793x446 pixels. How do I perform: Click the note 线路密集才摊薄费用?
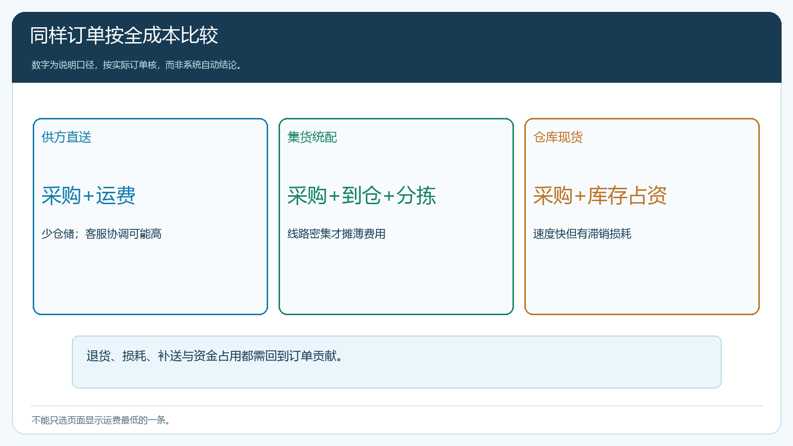(337, 233)
